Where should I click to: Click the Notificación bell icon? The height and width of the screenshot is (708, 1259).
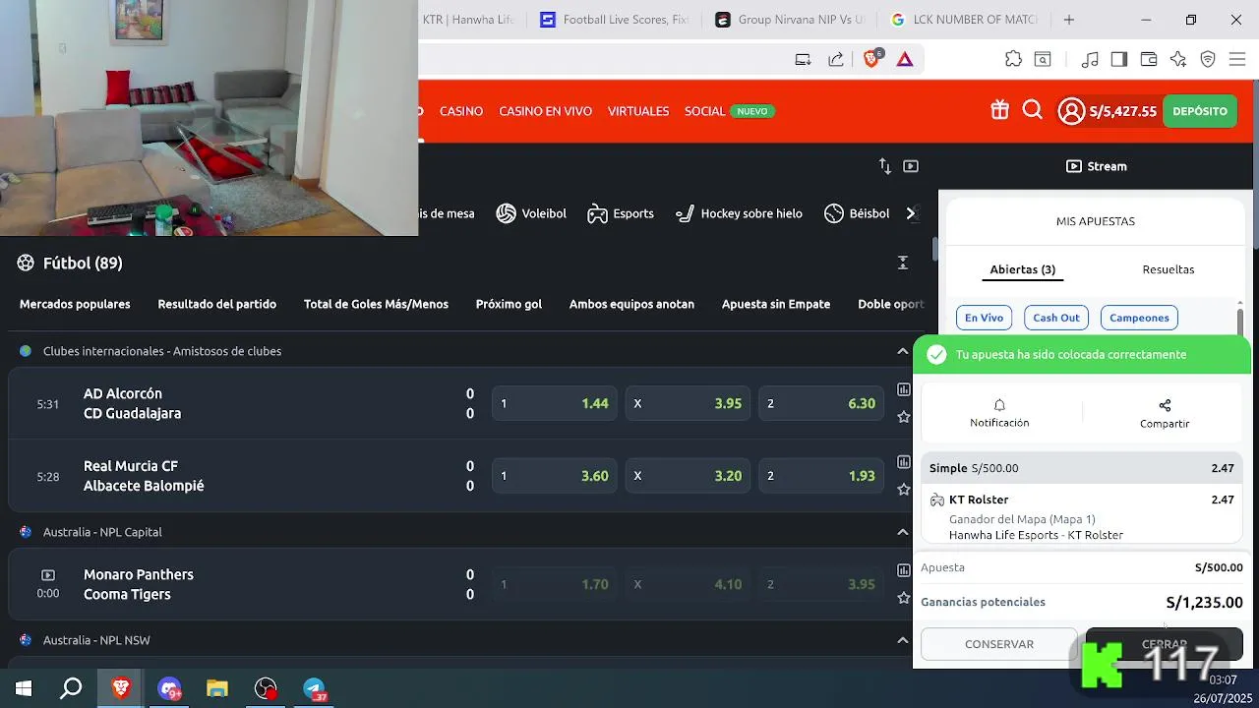pyautogui.click(x=999, y=405)
